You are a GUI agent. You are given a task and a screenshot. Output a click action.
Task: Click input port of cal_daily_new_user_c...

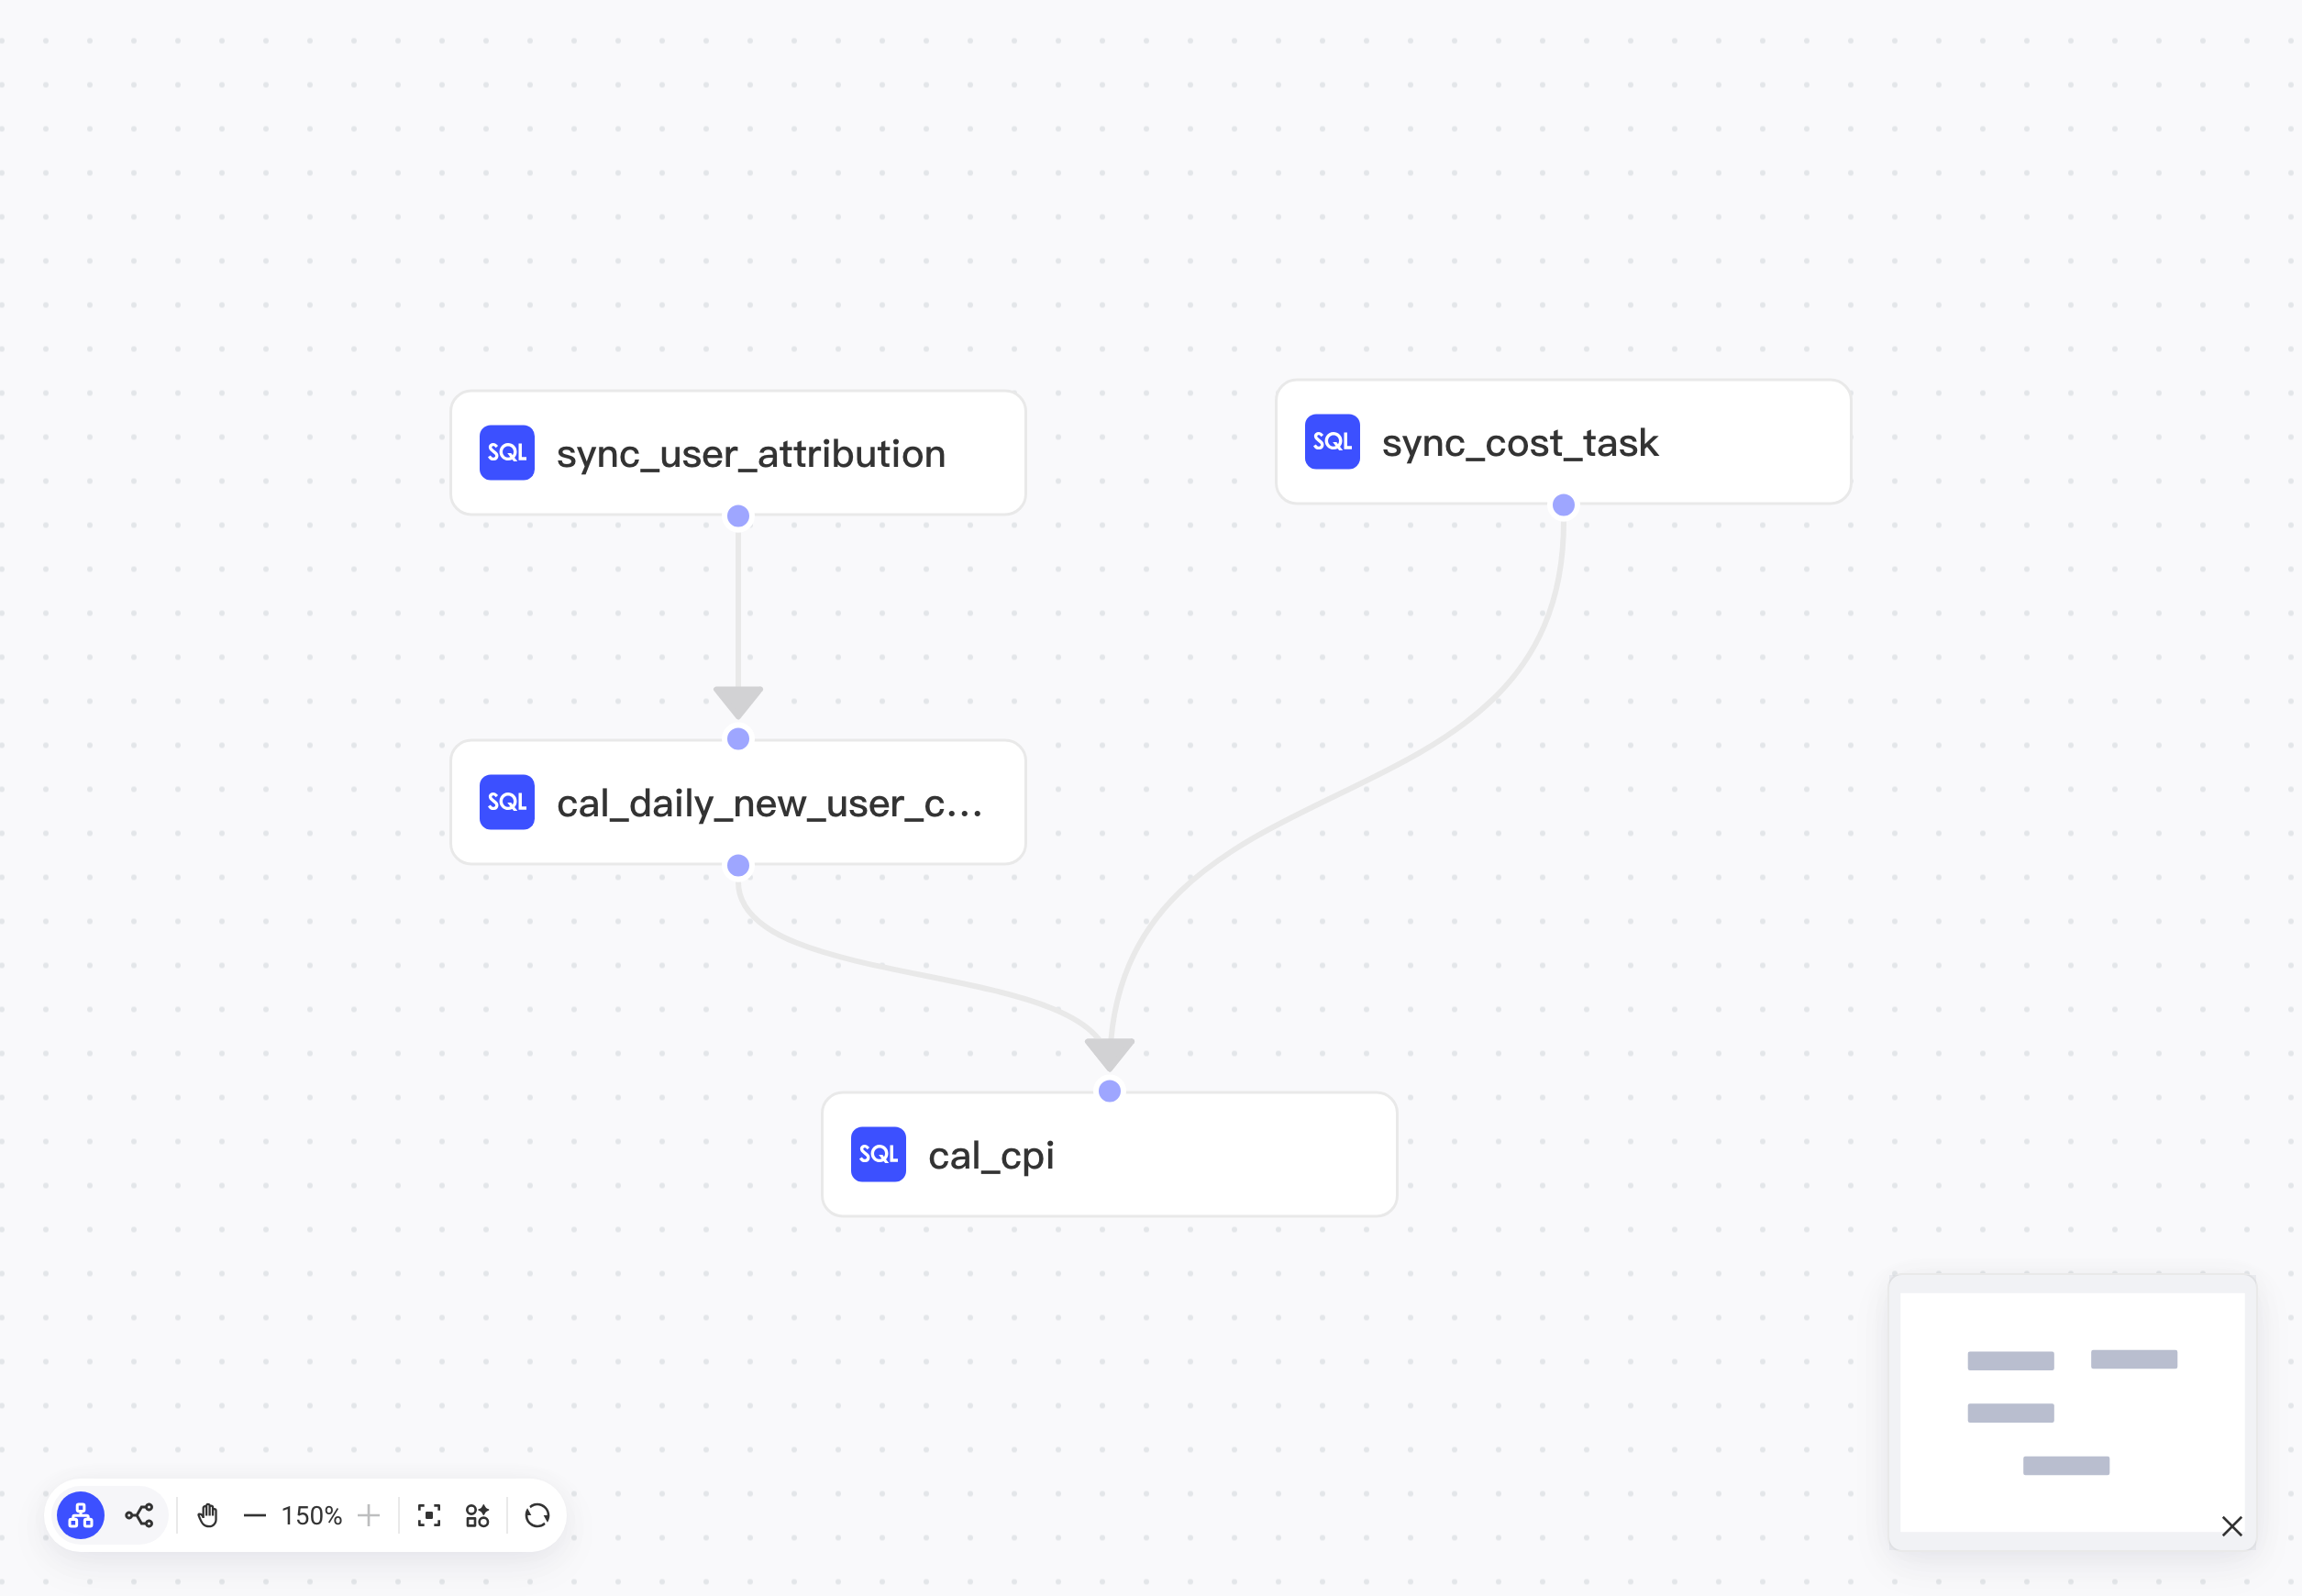tap(738, 739)
